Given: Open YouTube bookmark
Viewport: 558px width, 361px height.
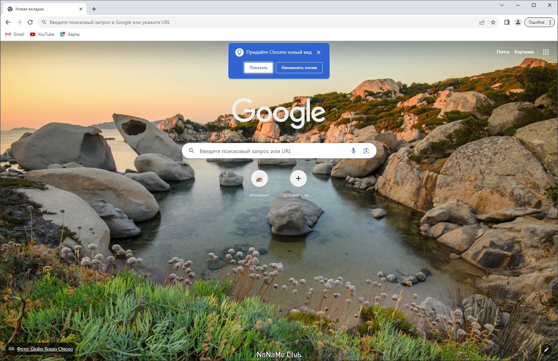Looking at the screenshot, I should point(42,34).
